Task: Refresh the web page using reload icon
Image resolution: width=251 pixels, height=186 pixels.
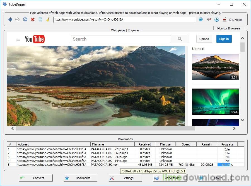Action: [x=25, y=19]
